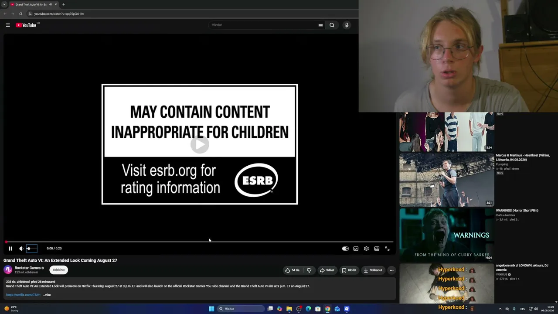Close the Grand Theft Auto VI tab
This screenshot has height=314, width=558.
point(56,4)
